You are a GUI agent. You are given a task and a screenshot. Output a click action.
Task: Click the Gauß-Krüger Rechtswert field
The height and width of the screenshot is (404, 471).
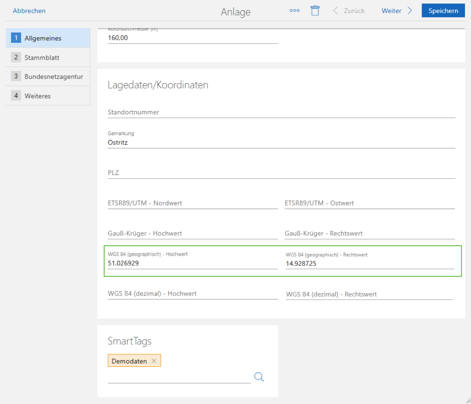(369, 234)
